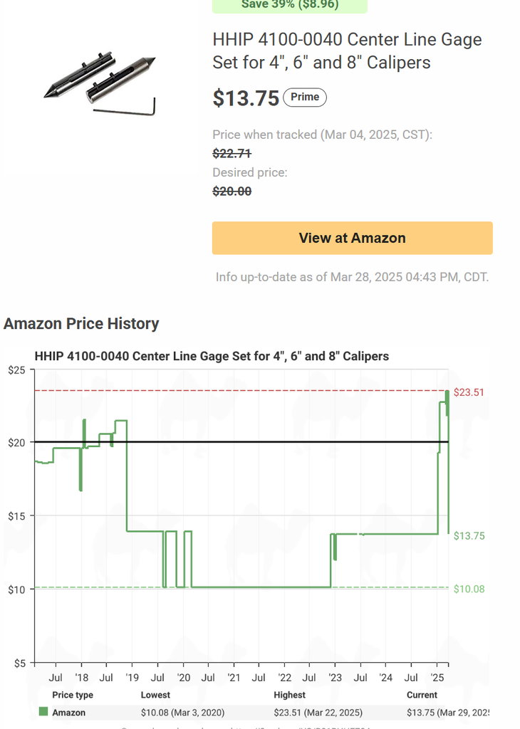Screen dimensions: 520x729
Task: Click the chart title above the graph
Action: (x=212, y=356)
